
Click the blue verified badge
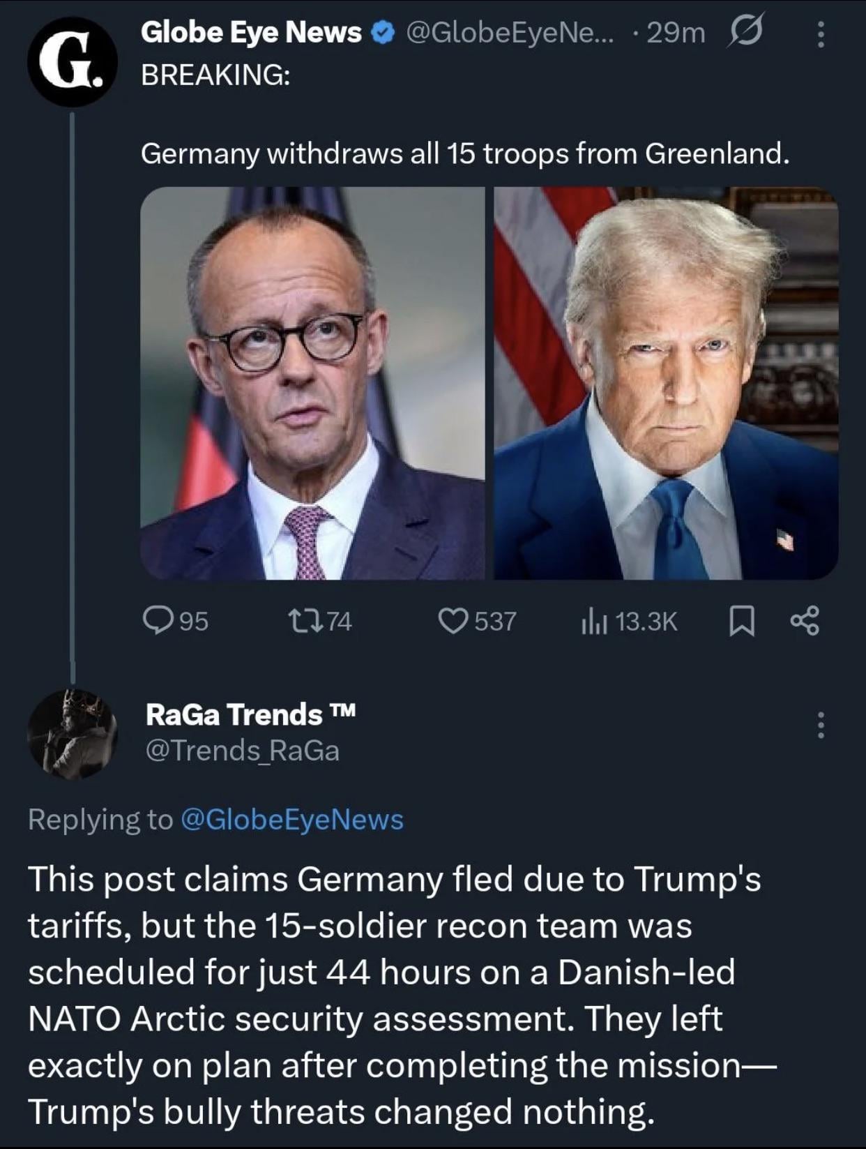tap(383, 33)
